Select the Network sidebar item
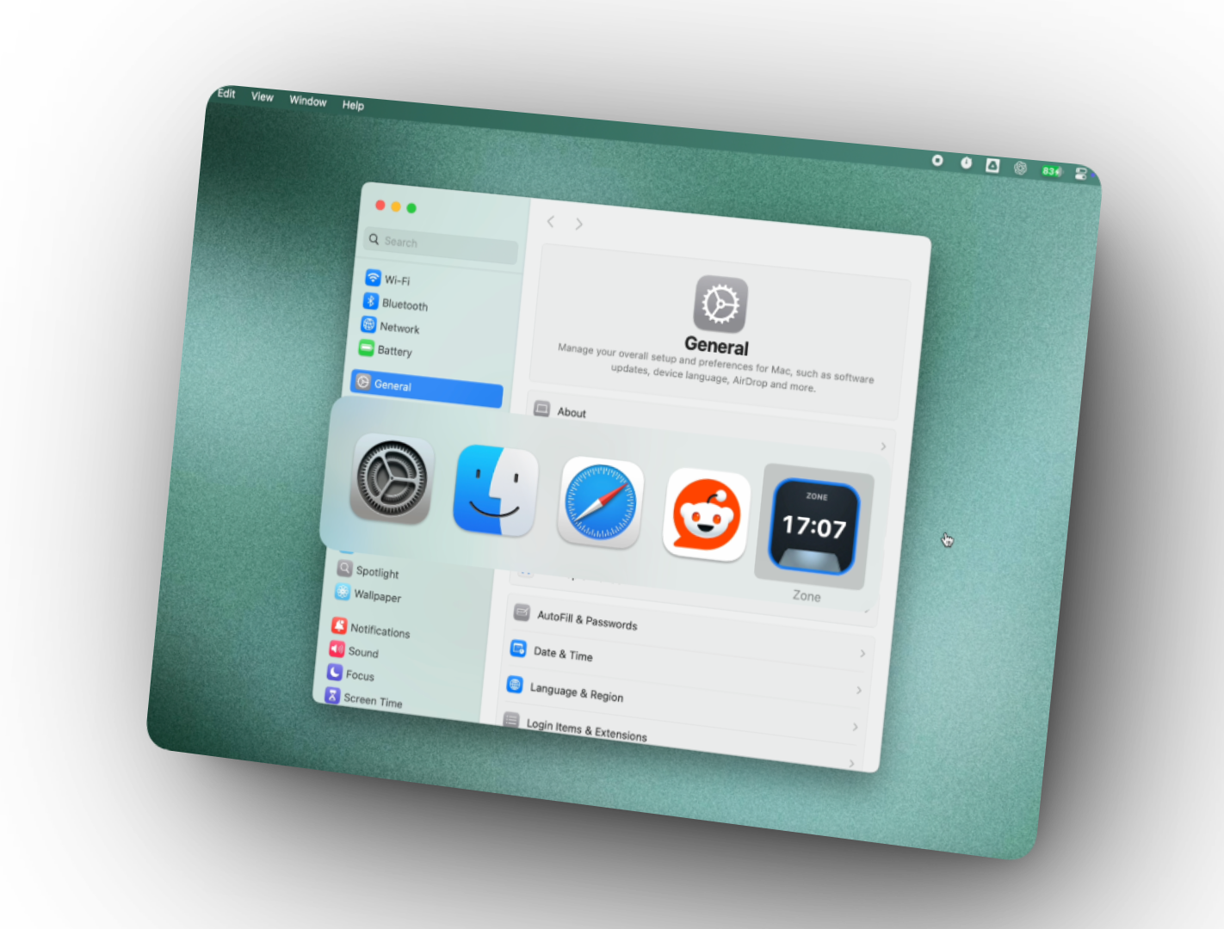Screen dimensions: 1224x929 tap(390, 326)
